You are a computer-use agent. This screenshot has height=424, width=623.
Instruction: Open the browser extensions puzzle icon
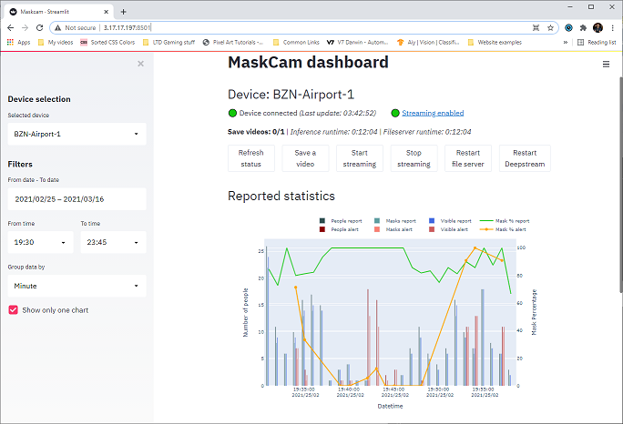[x=584, y=28]
